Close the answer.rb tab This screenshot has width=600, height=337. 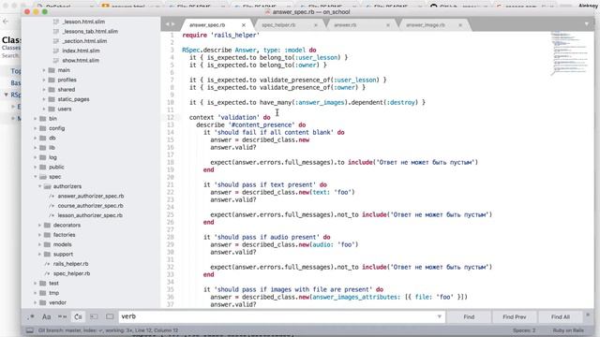tap(388, 25)
